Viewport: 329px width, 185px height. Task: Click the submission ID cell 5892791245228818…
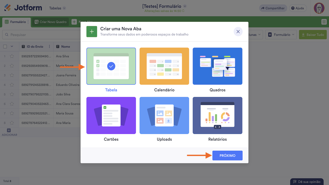[x=36, y=85]
